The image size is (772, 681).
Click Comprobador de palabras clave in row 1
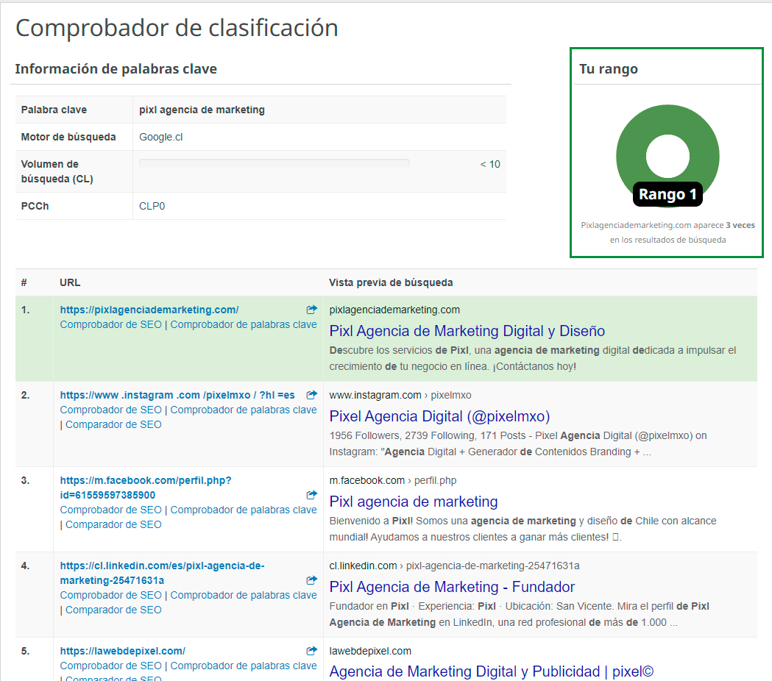click(x=244, y=325)
